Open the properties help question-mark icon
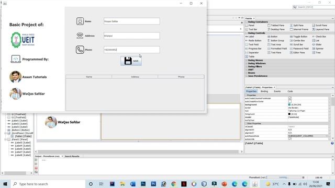335x188 pixels. (332, 143)
